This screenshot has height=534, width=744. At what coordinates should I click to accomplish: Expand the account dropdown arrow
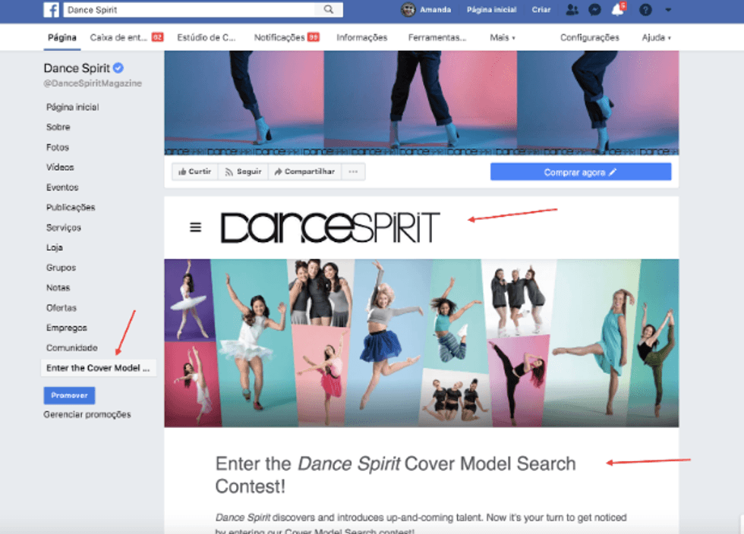point(668,10)
